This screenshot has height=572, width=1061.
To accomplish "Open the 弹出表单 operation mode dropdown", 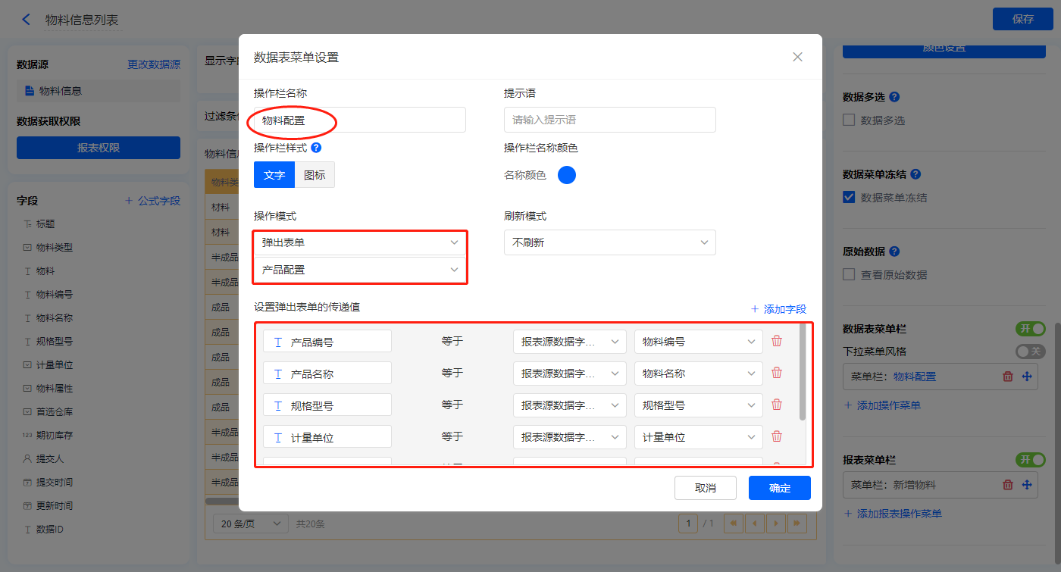I will [360, 242].
